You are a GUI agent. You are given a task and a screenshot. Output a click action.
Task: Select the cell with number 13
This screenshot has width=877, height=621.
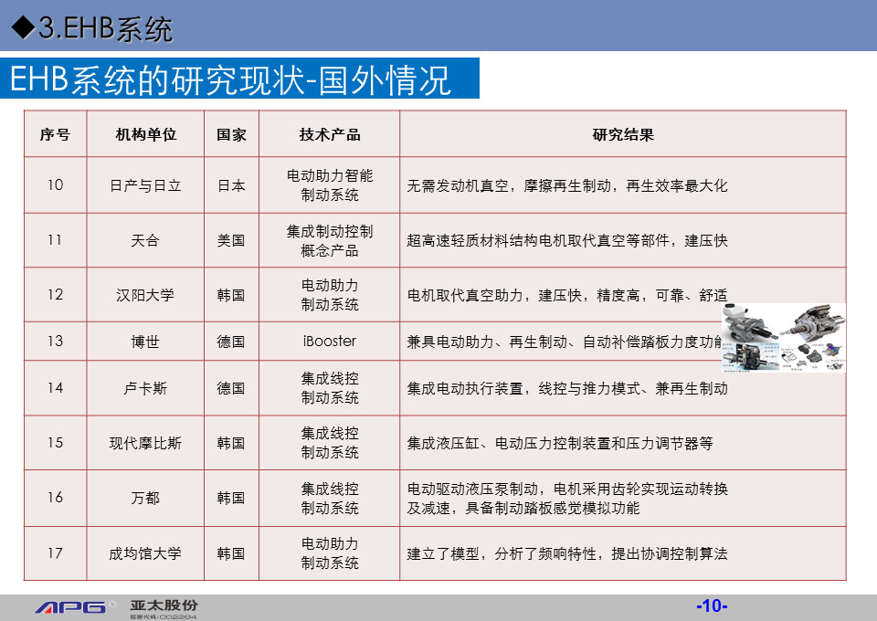pos(55,341)
